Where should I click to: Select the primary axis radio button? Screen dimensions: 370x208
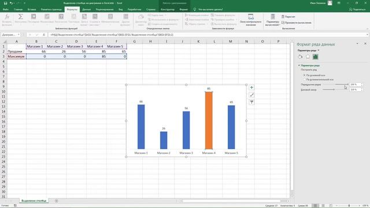click(x=304, y=75)
